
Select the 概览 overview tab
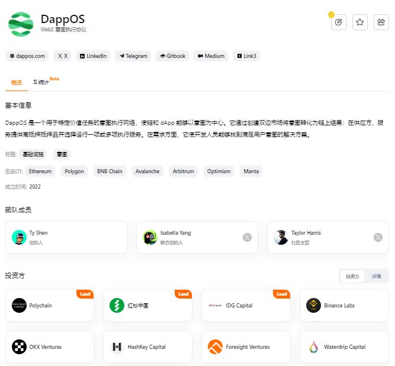(x=17, y=83)
